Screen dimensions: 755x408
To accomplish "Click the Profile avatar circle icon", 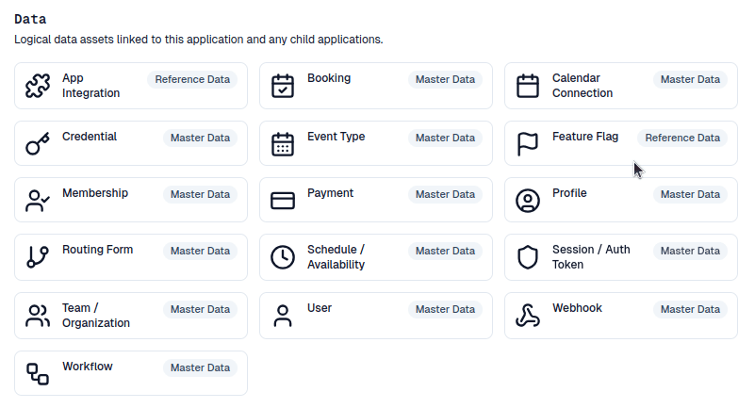I will (528, 201).
